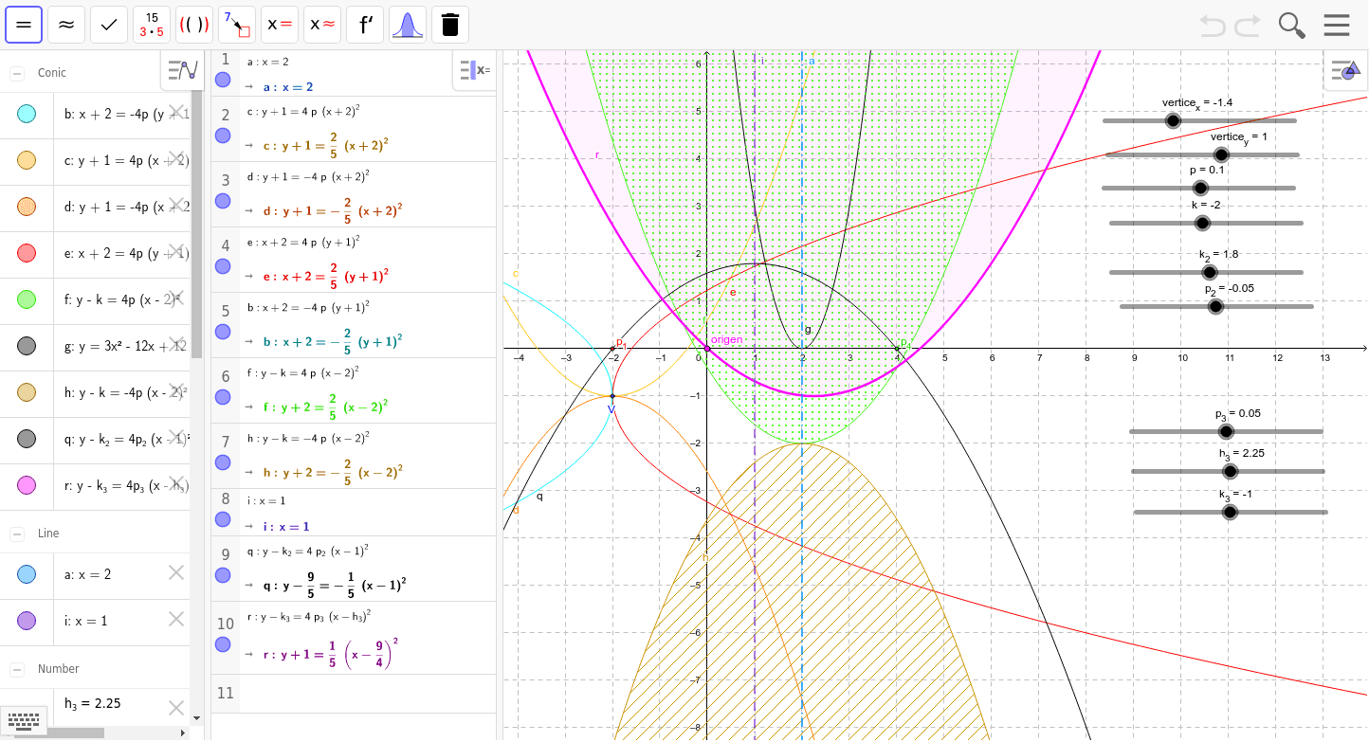This screenshot has width=1369, height=742.
Task: Delete line i: x = 1
Action: tap(176, 619)
